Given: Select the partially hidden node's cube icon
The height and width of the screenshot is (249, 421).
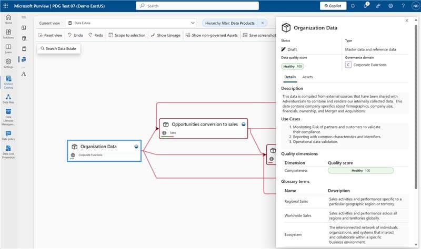Looking at the screenshot, I should (x=273, y=151).
